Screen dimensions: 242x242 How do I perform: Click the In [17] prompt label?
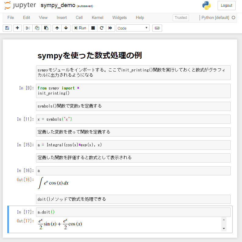tap(25, 212)
